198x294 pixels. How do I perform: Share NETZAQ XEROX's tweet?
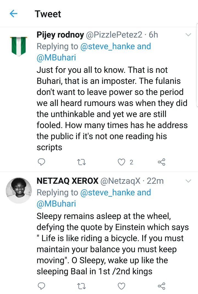[162, 286]
